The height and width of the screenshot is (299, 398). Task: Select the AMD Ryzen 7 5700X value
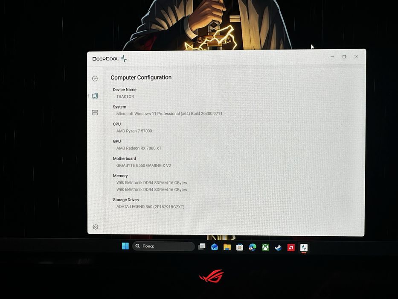(x=134, y=131)
